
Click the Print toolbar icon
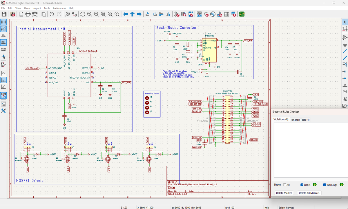pyautogui.click(x=28, y=14)
